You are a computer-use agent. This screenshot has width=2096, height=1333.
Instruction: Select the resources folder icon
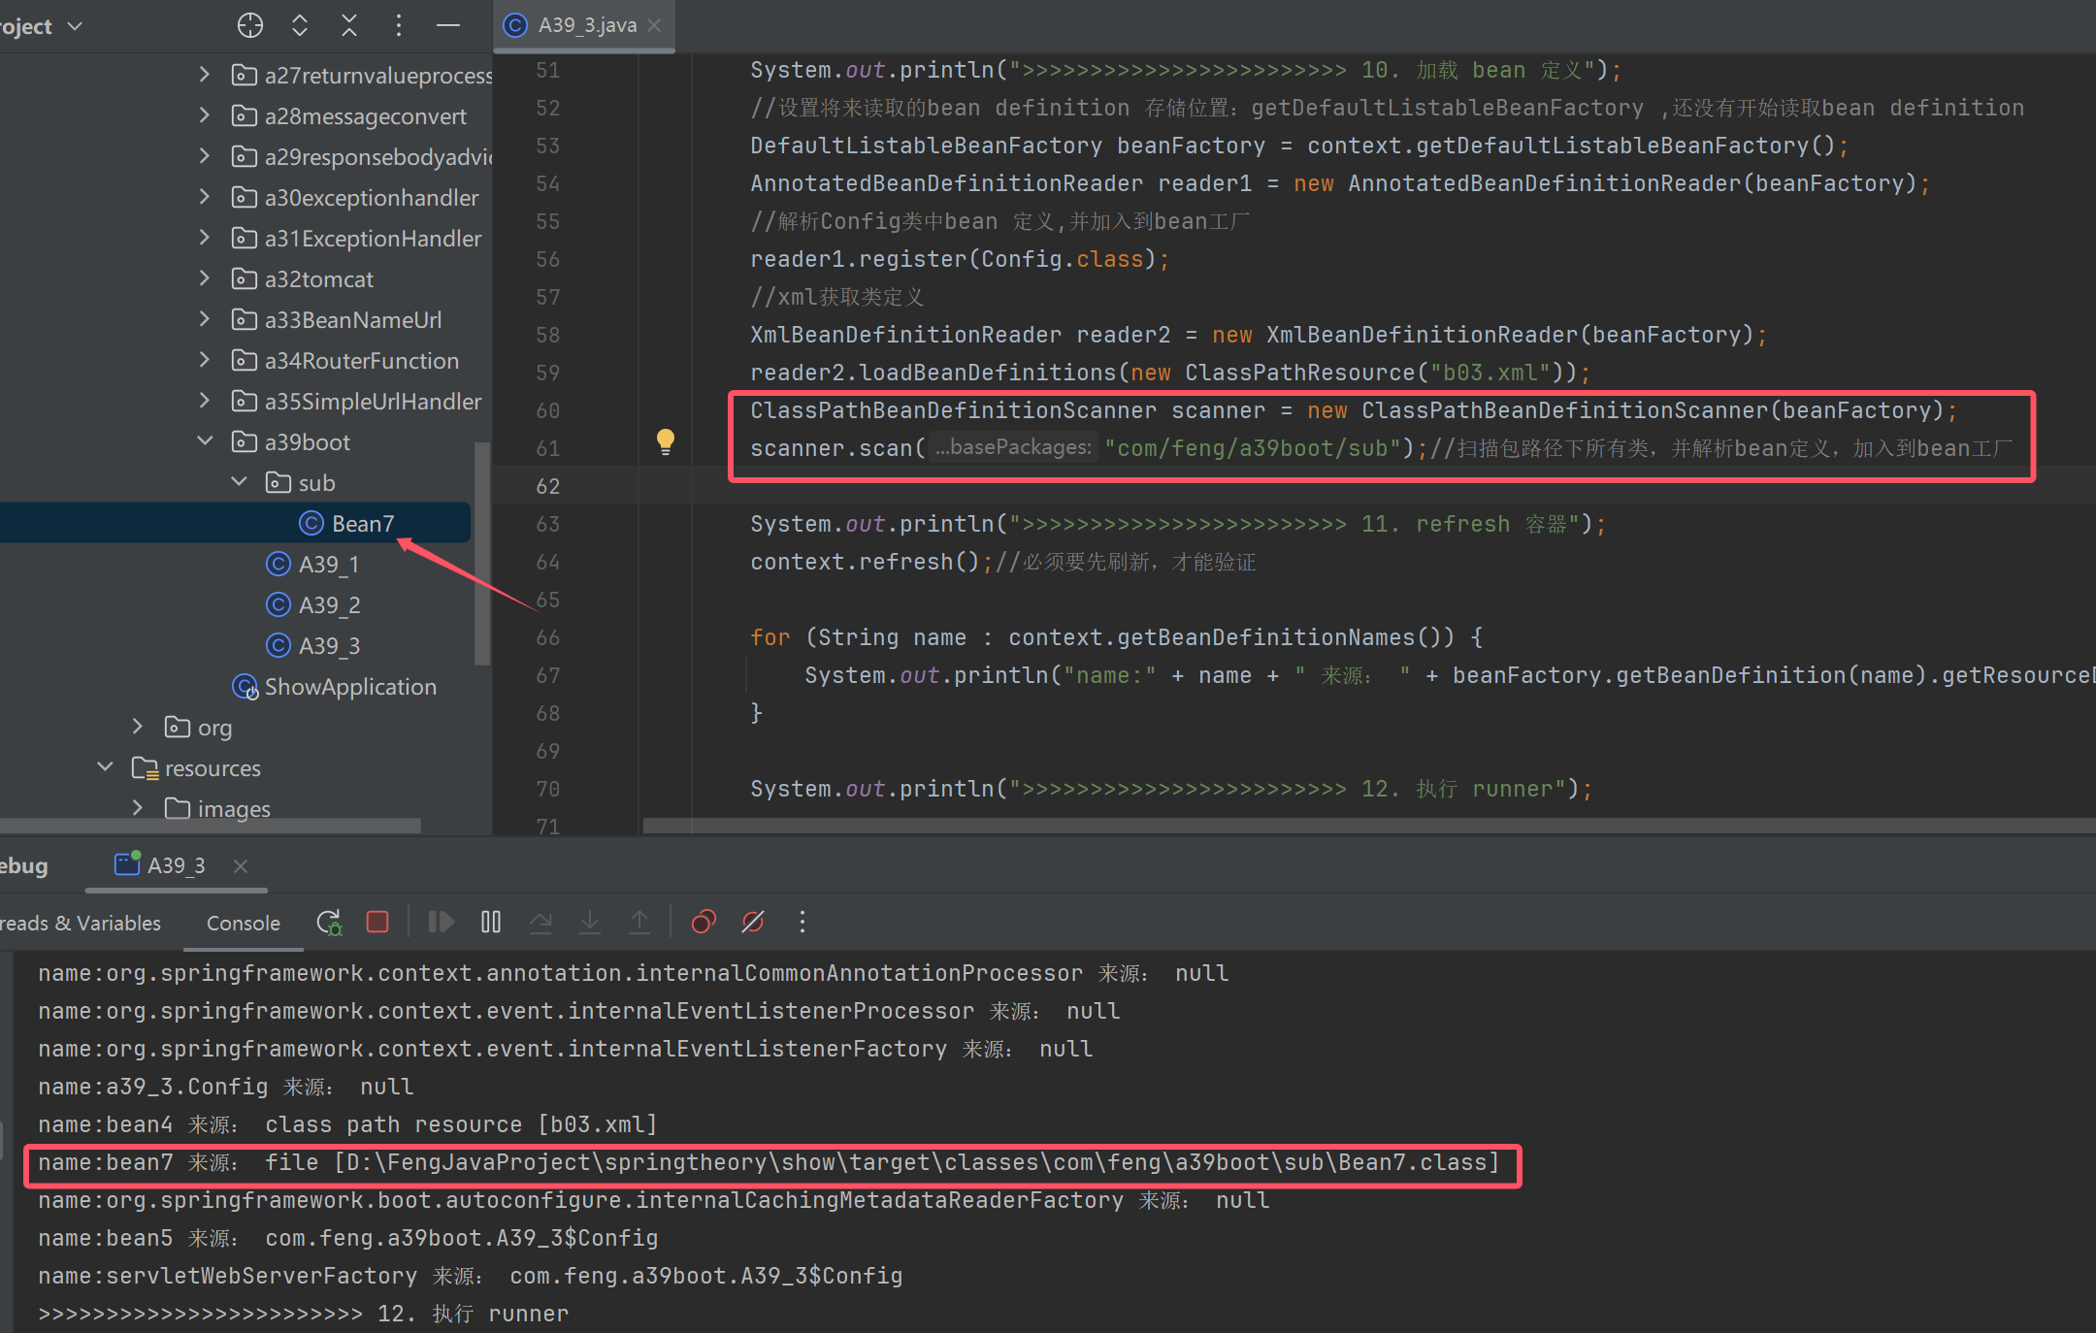point(145,768)
